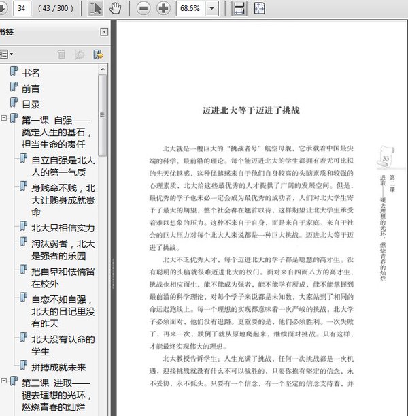Open bookmarks options menu
Viewport: 408px width, 416px height.
[x=6, y=54]
